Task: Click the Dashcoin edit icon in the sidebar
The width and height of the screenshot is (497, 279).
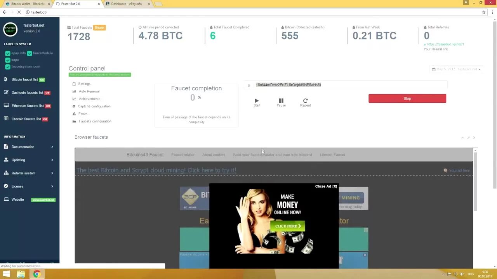Action: coord(6,93)
